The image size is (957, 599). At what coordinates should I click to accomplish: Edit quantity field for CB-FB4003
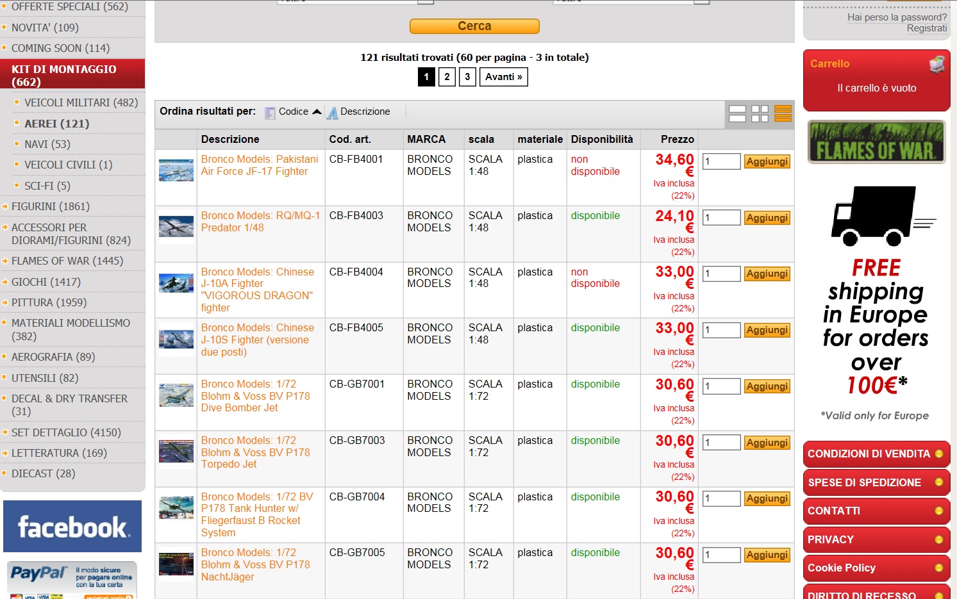[x=722, y=218]
